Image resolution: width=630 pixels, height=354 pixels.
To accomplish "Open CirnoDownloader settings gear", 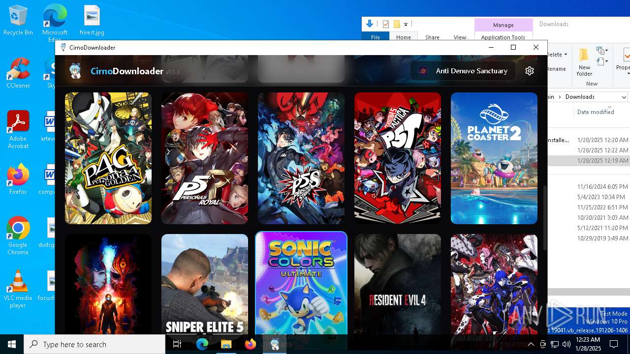I will (x=530, y=71).
